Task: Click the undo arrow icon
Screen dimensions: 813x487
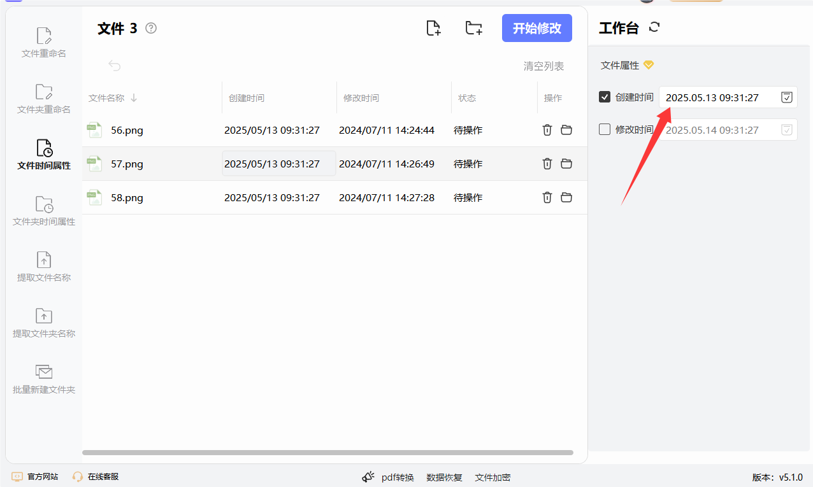Action: click(x=115, y=66)
